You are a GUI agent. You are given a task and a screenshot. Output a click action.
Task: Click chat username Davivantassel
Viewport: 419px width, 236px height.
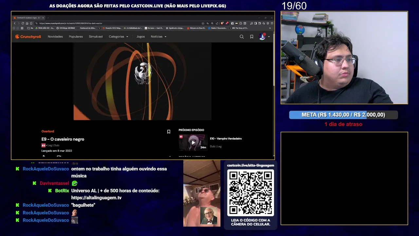(54, 183)
